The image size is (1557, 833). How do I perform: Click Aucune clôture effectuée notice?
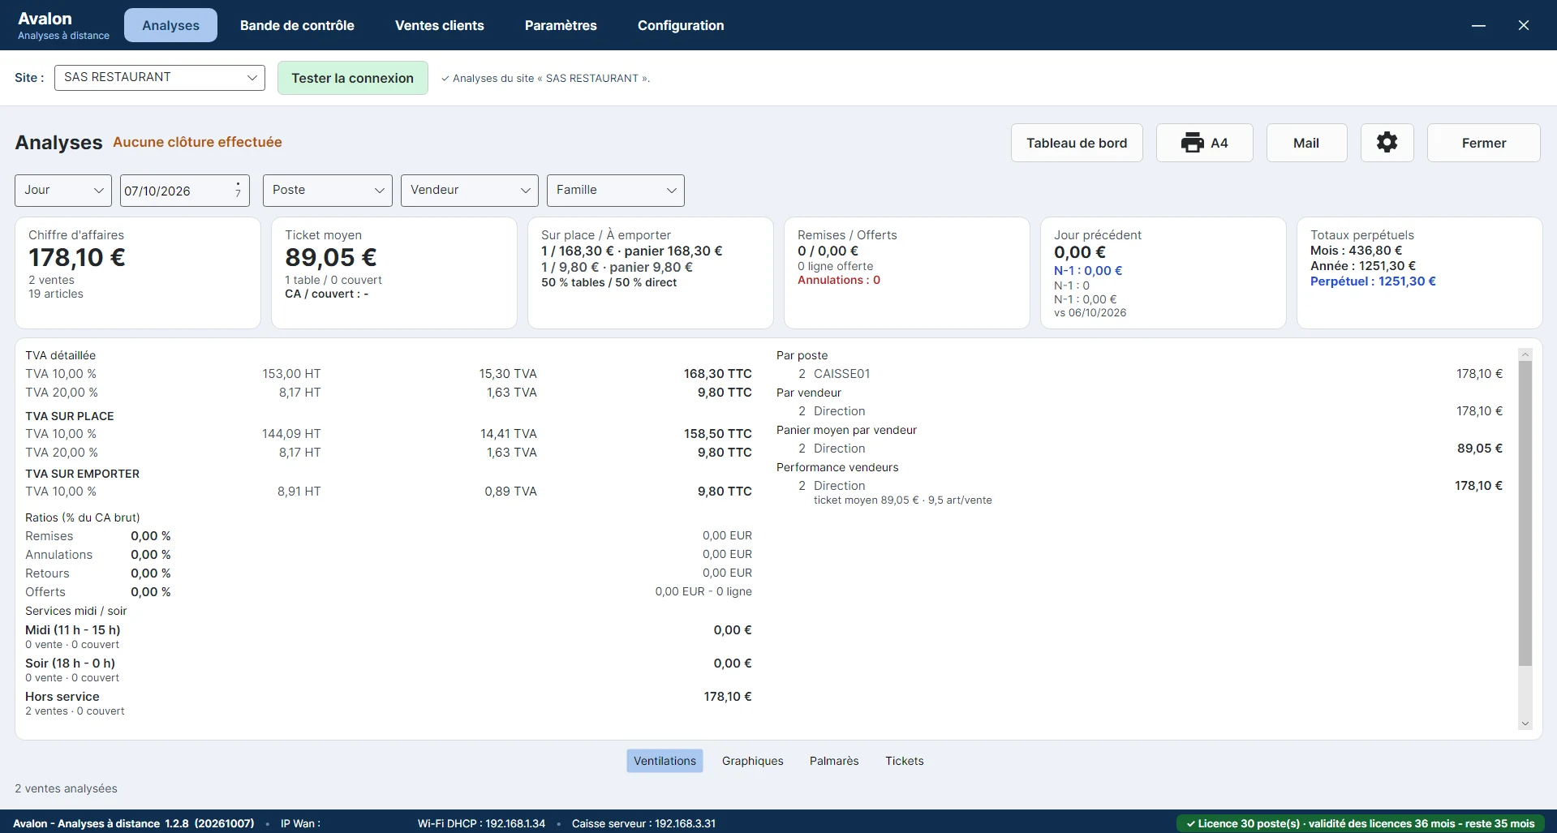point(197,142)
